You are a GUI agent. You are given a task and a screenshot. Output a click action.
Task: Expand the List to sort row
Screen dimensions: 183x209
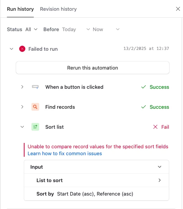(x=160, y=180)
